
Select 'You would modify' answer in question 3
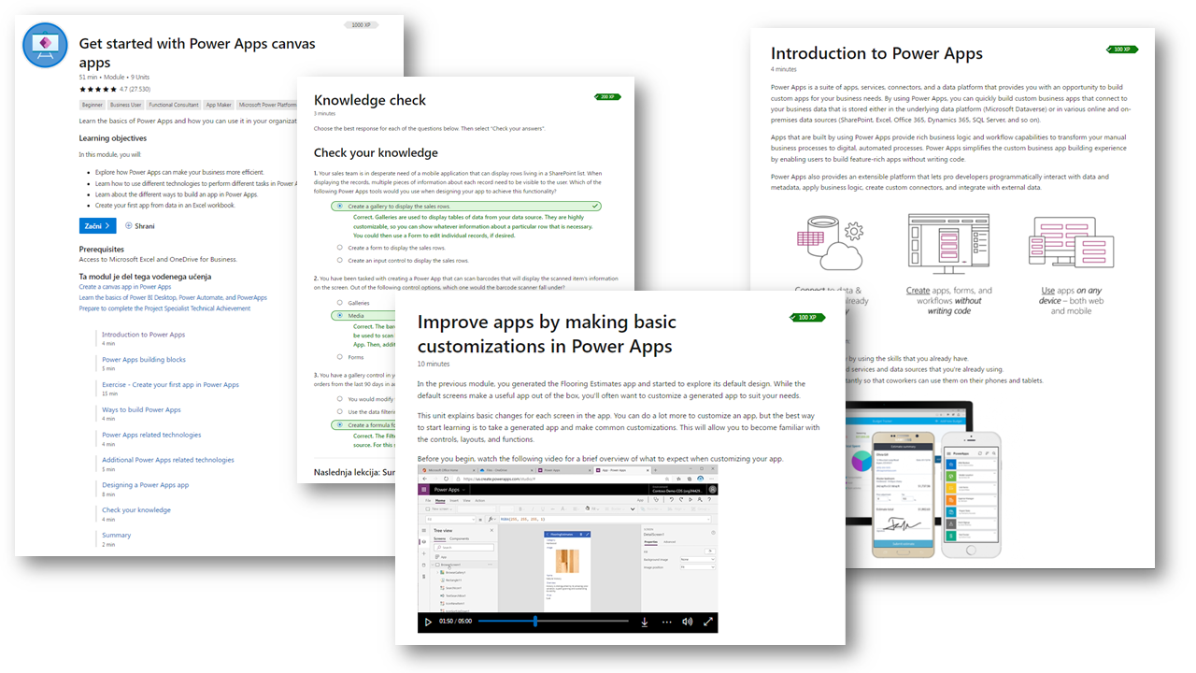[x=365, y=398]
